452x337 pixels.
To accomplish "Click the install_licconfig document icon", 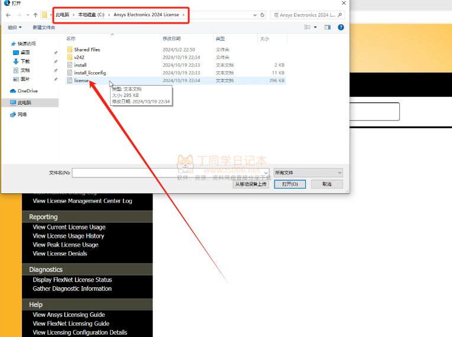I will 69,73.
